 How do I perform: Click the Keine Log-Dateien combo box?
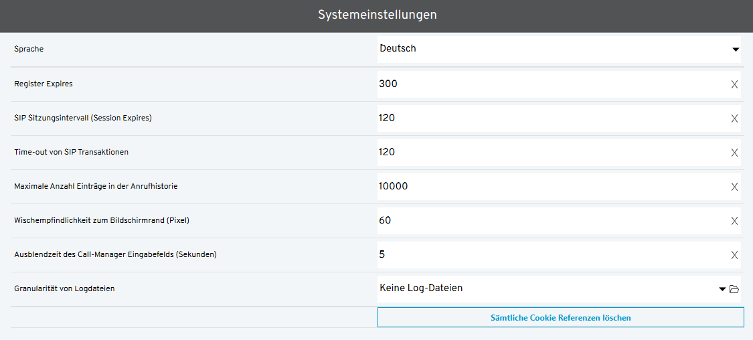(x=542, y=288)
